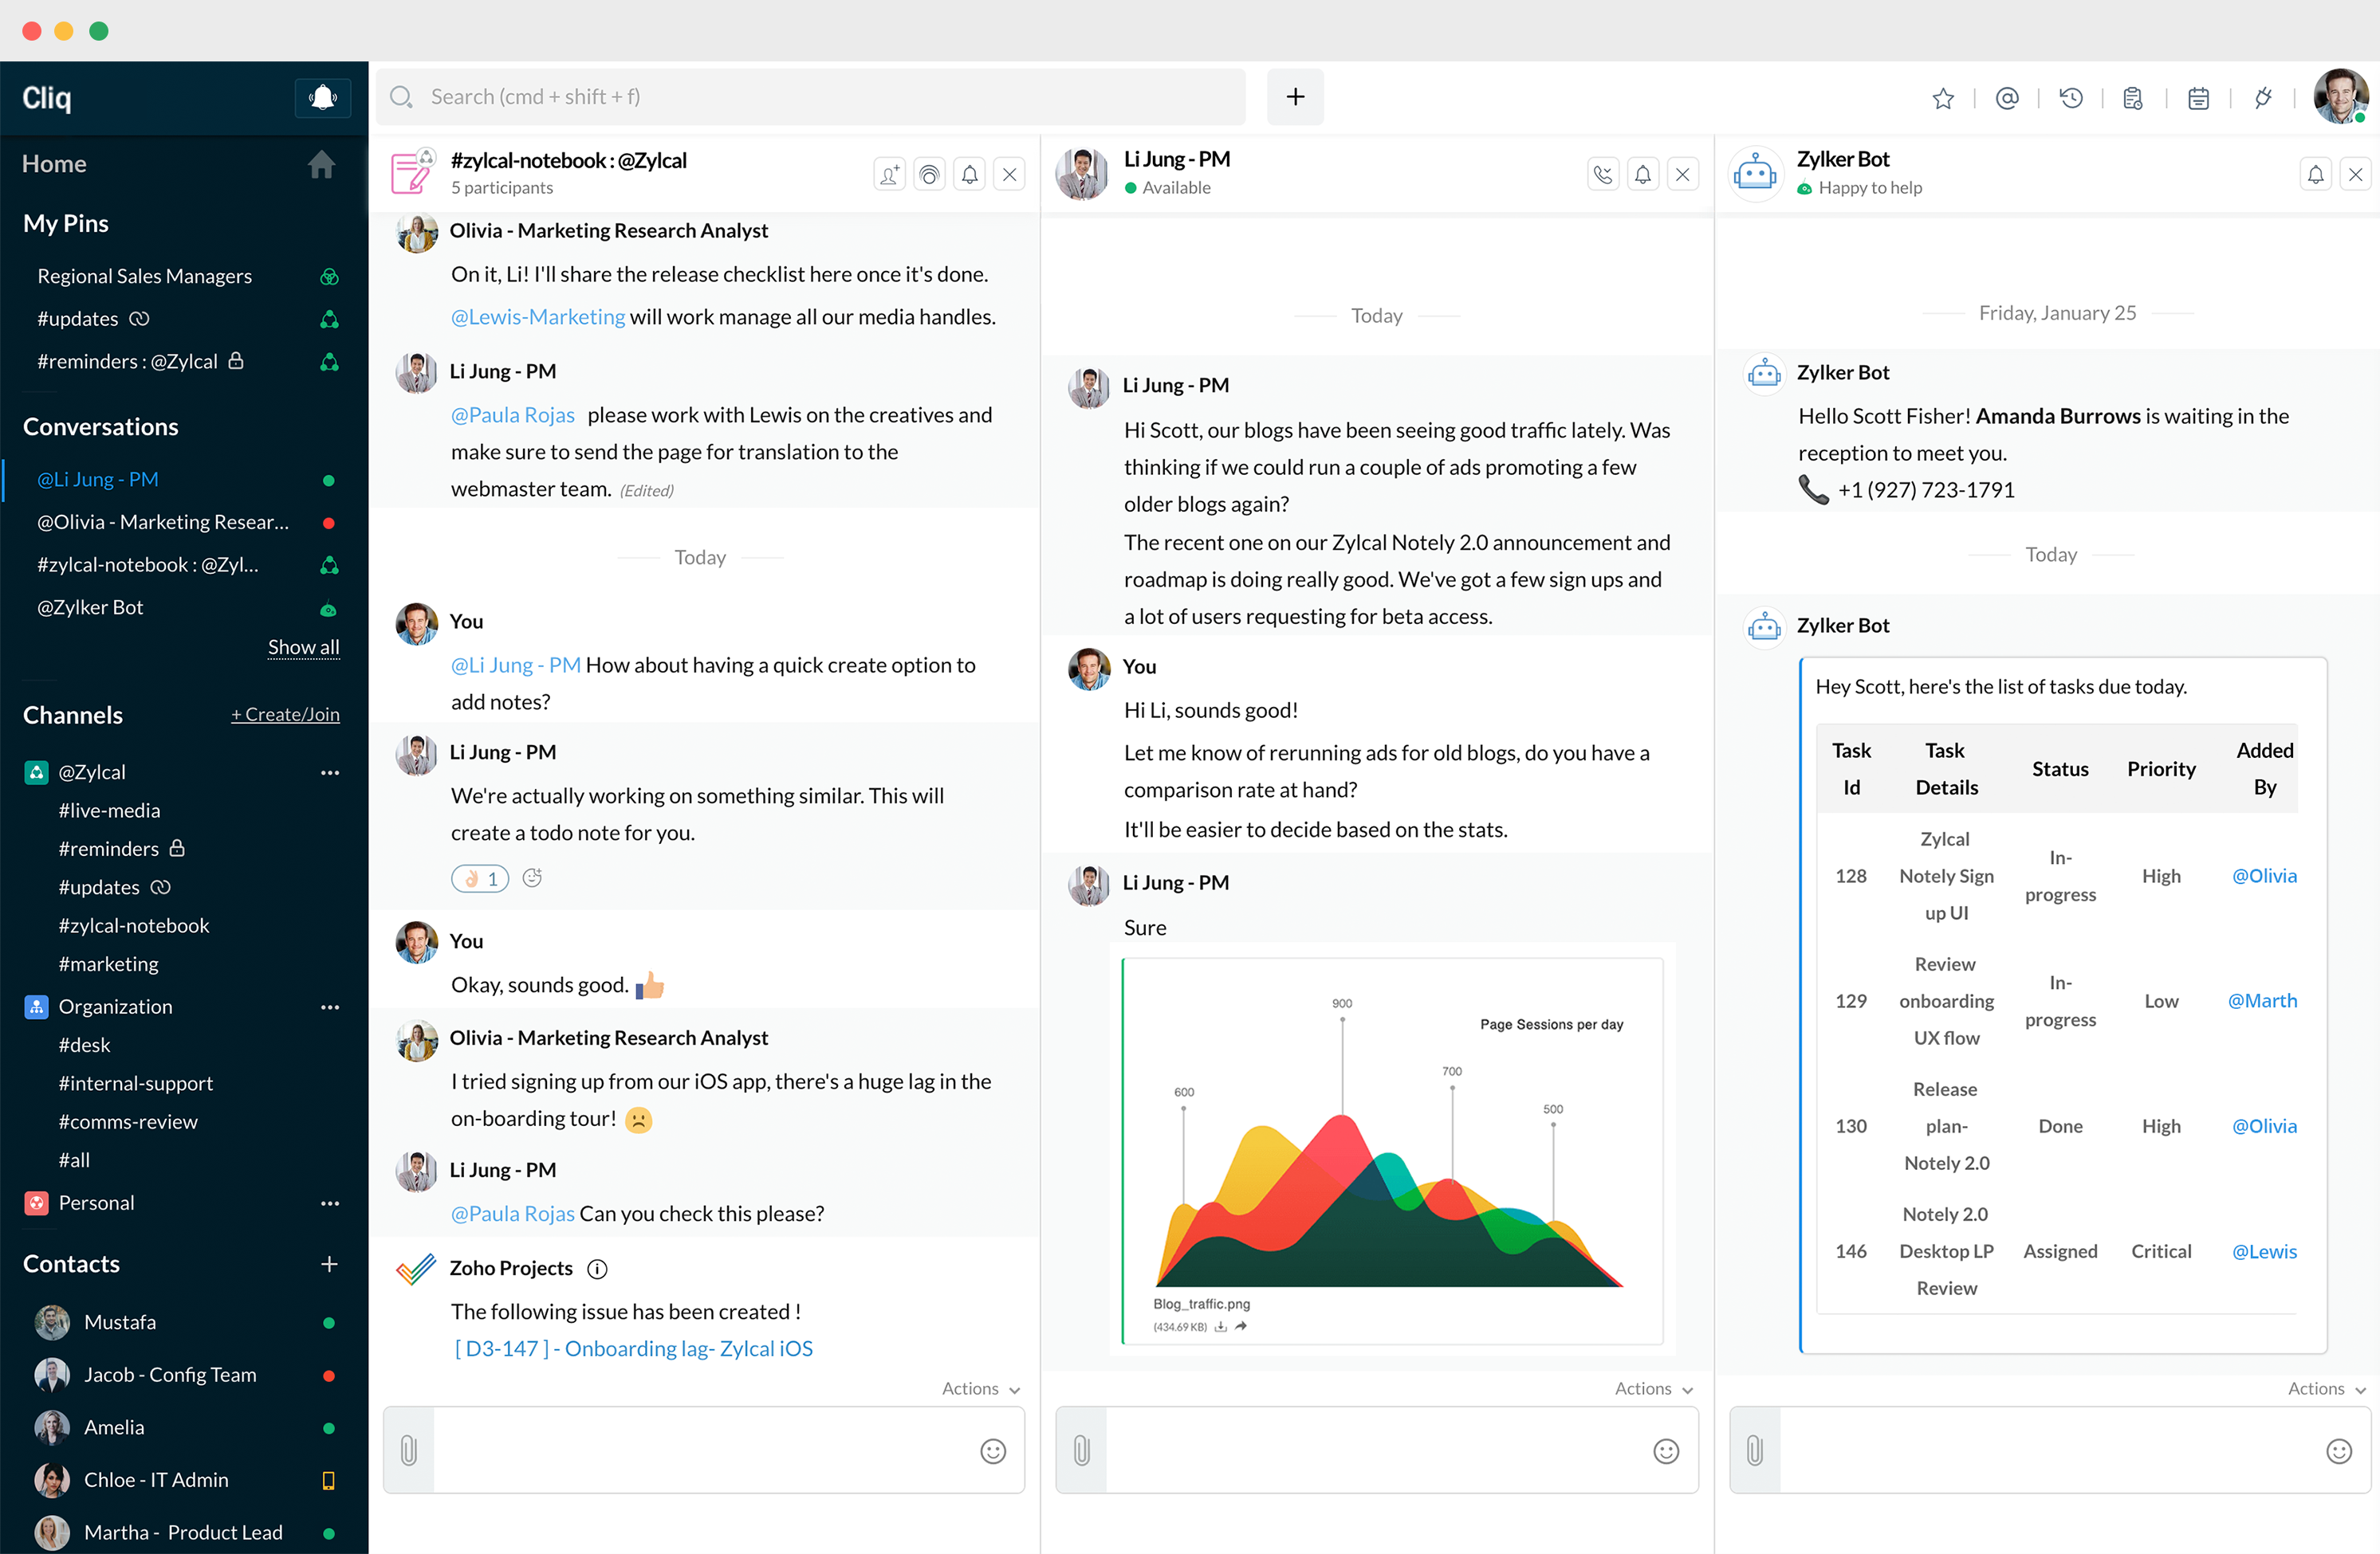Screen dimensions: 2380x1554
Task: Open #live-media channel
Action: click(x=109, y=810)
